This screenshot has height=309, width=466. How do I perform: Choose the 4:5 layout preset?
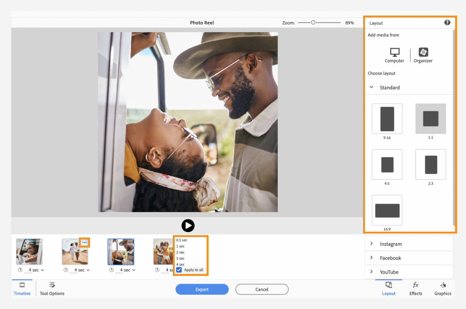coord(387,164)
